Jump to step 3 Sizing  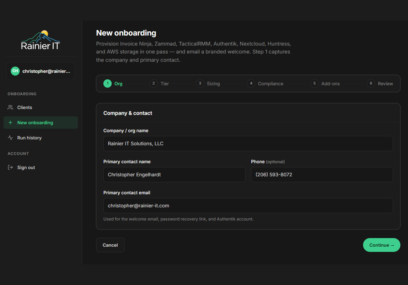point(208,83)
